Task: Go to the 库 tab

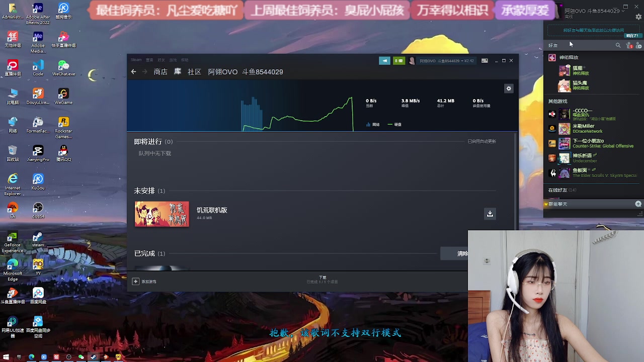Action: point(178,72)
